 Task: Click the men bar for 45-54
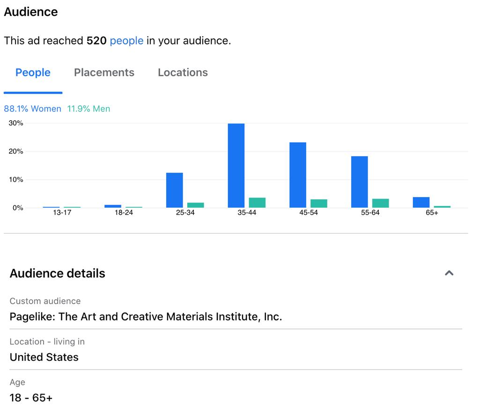pos(319,204)
